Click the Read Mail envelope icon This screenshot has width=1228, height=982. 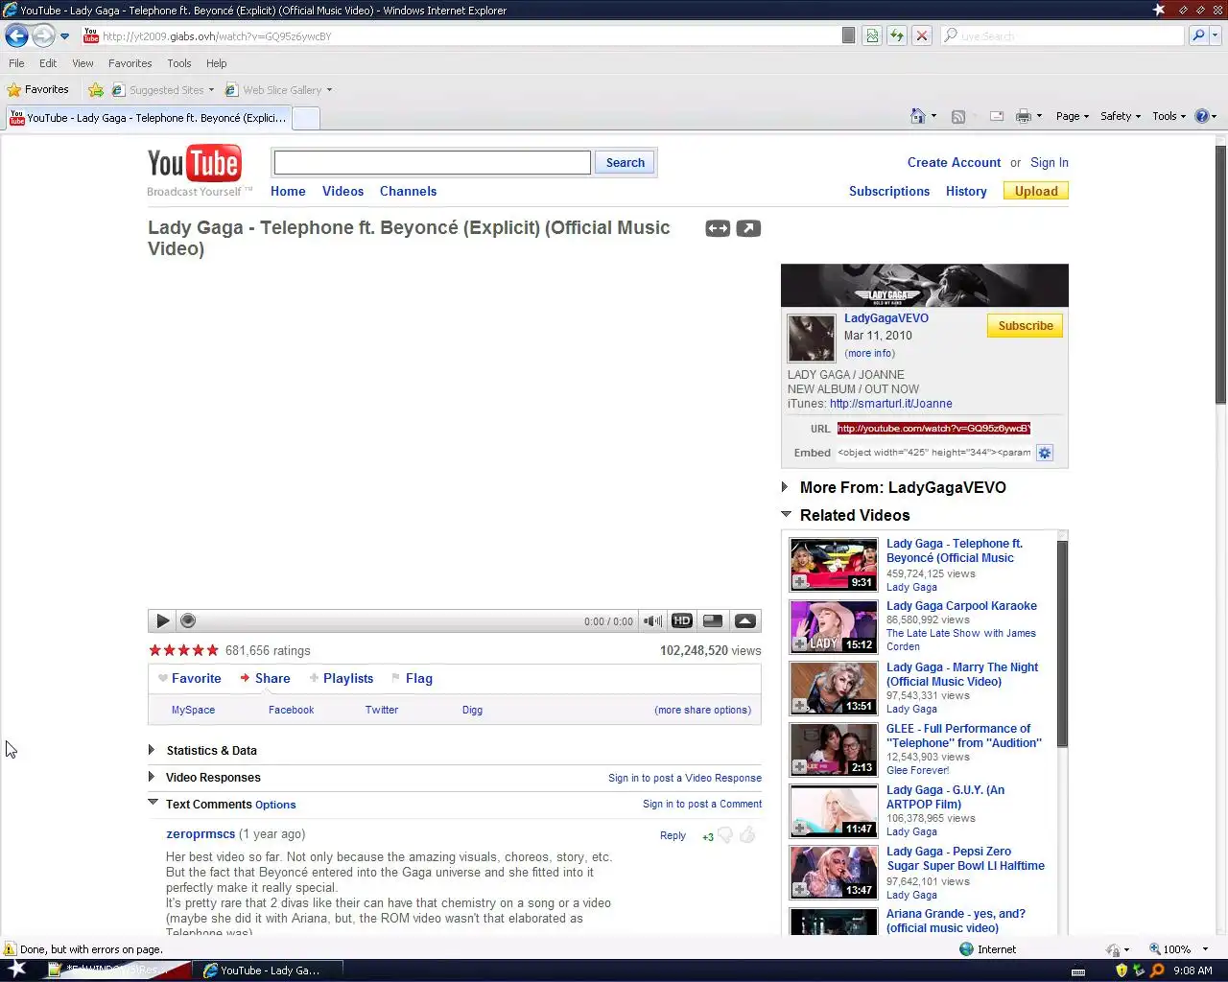[997, 116]
